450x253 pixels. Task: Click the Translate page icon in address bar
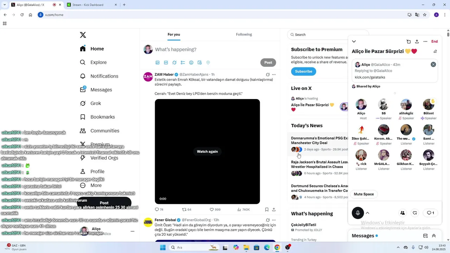click(417, 15)
